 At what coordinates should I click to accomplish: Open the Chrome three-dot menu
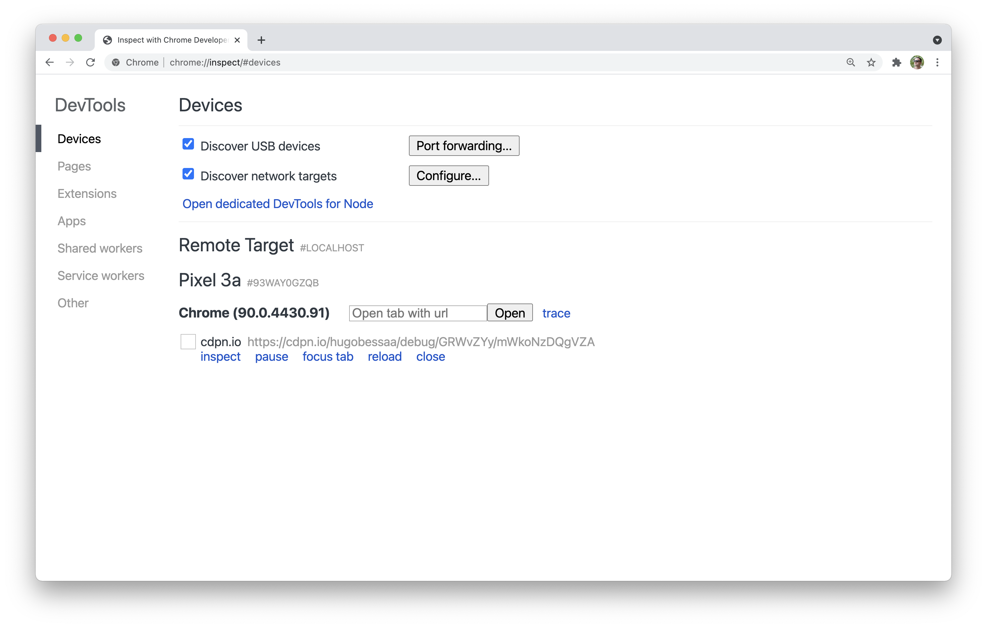coord(937,62)
